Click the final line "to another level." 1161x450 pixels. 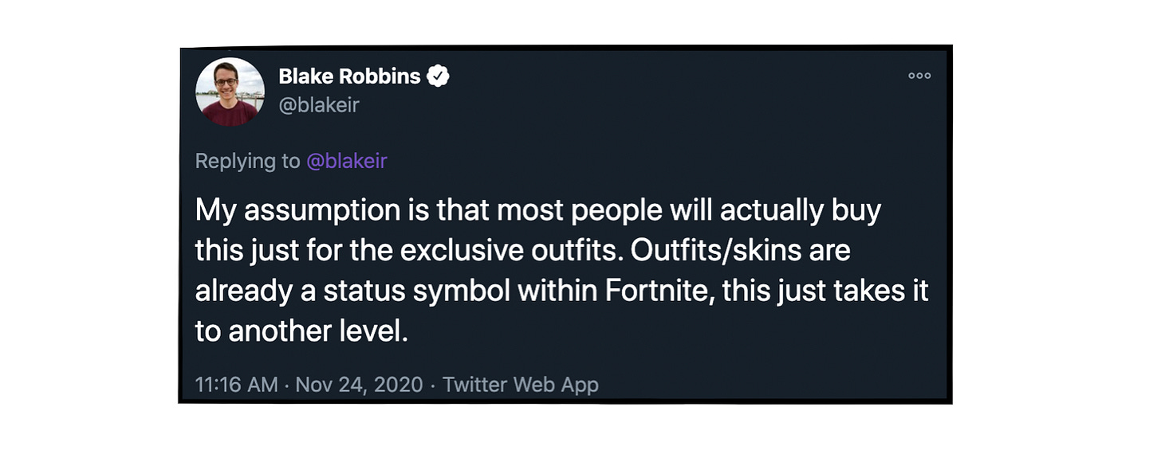click(x=301, y=331)
